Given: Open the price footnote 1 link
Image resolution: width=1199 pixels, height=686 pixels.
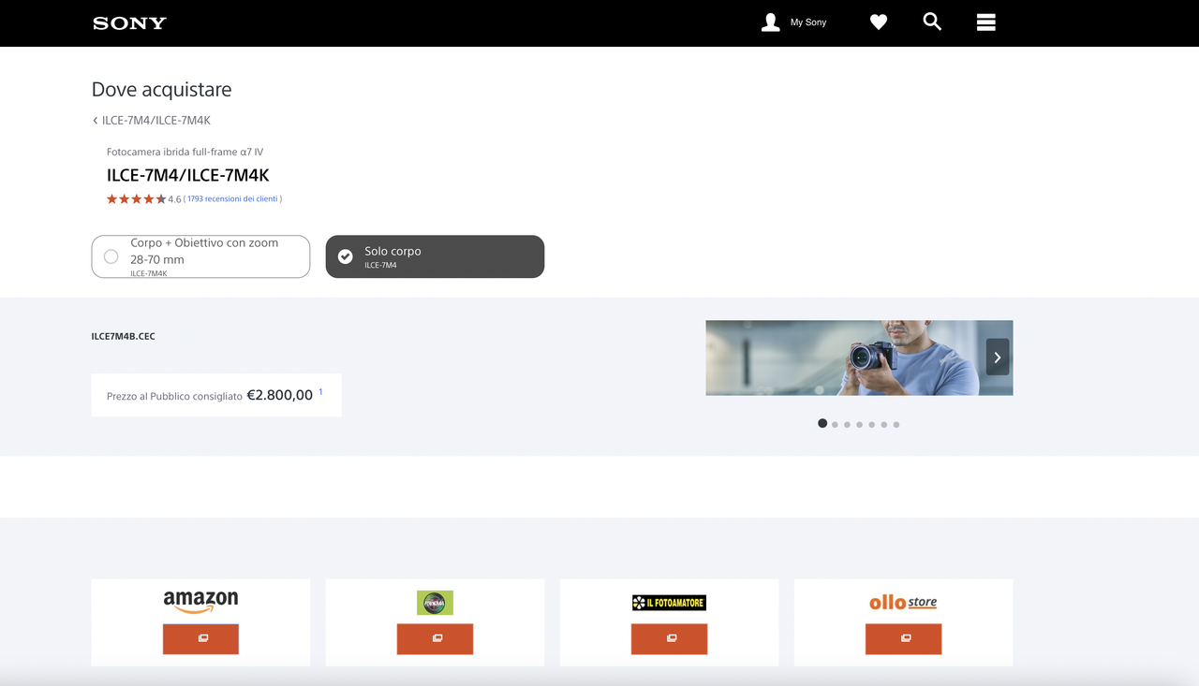Looking at the screenshot, I should pyautogui.click(x=320, y=392).
